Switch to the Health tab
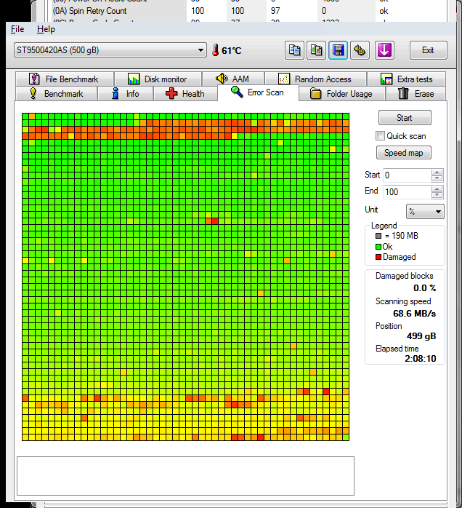 pos(185,94)
